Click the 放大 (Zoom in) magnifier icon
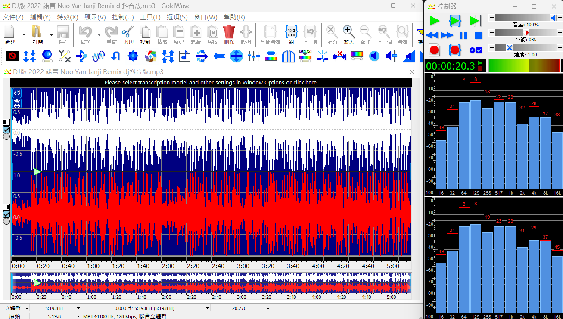This screenshot has height=319, width=563. coord(348,31)
